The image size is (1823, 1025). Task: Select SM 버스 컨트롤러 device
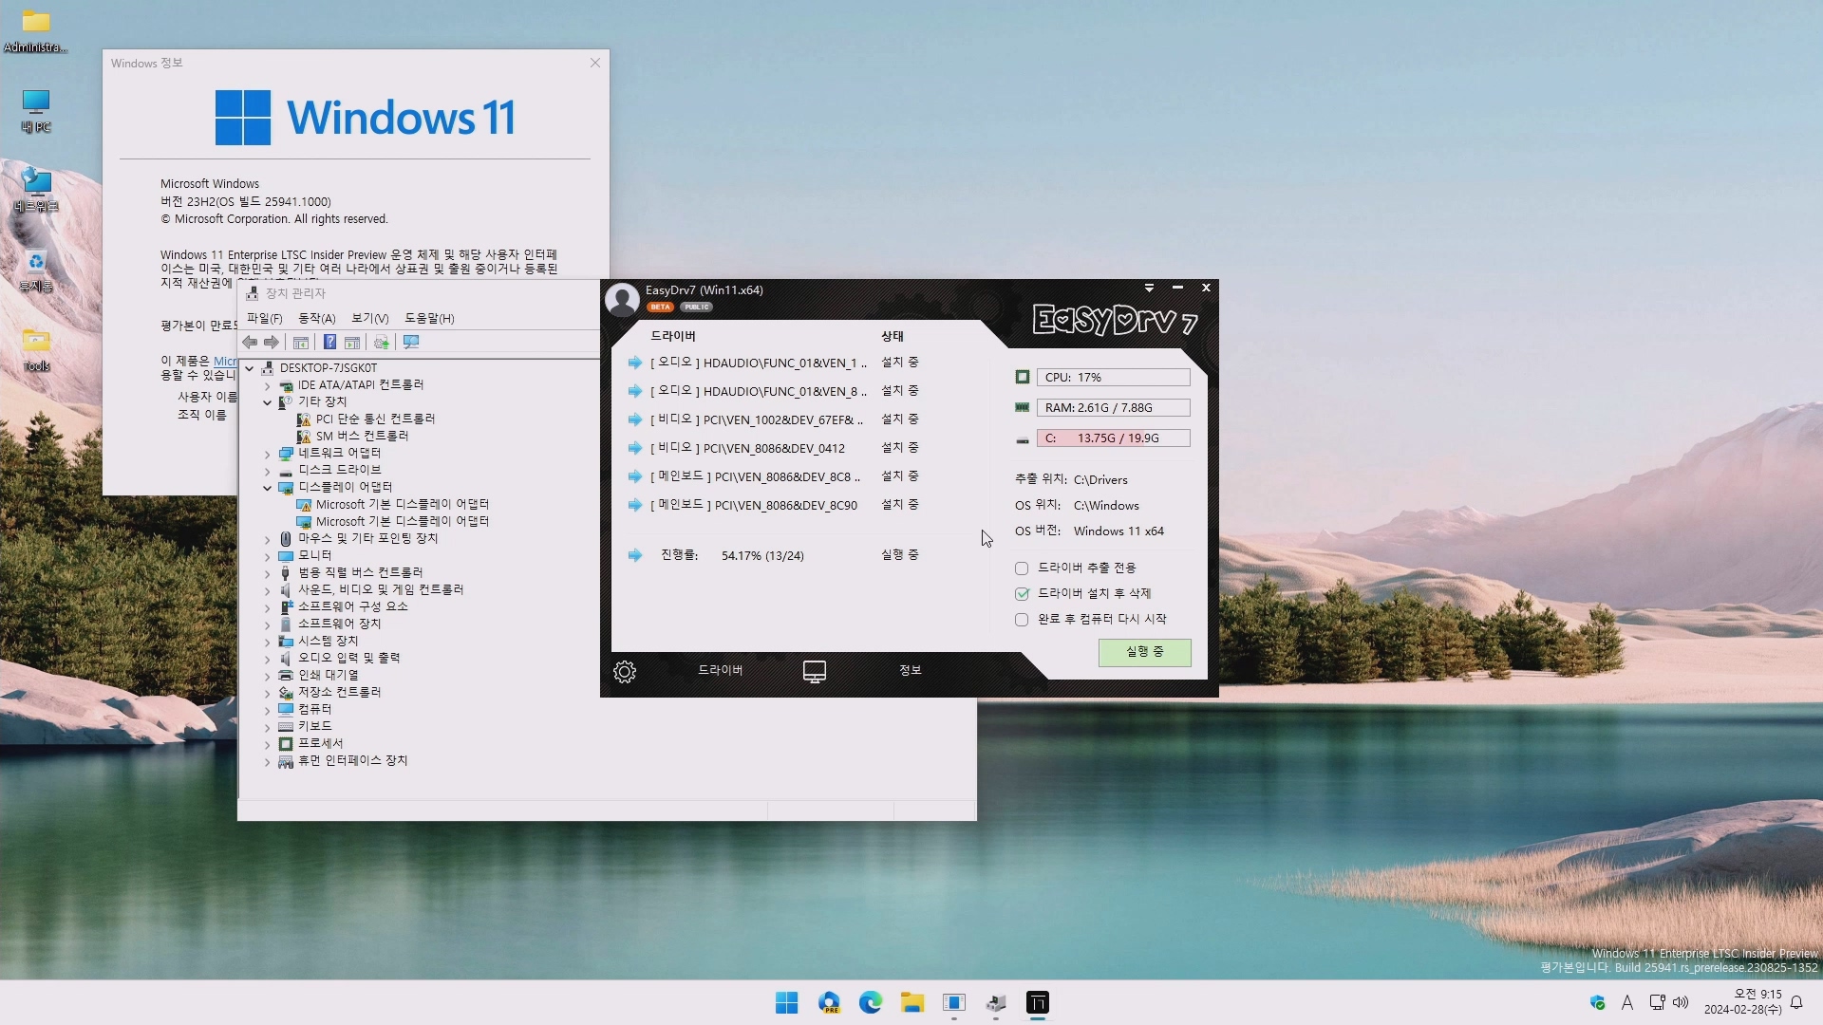[x=352, y=437]
